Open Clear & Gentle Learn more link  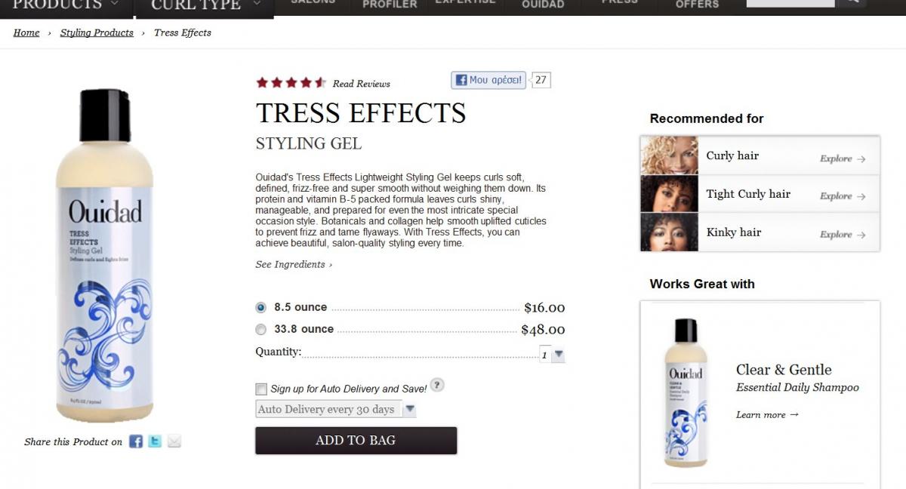click(x=767, y=415)
